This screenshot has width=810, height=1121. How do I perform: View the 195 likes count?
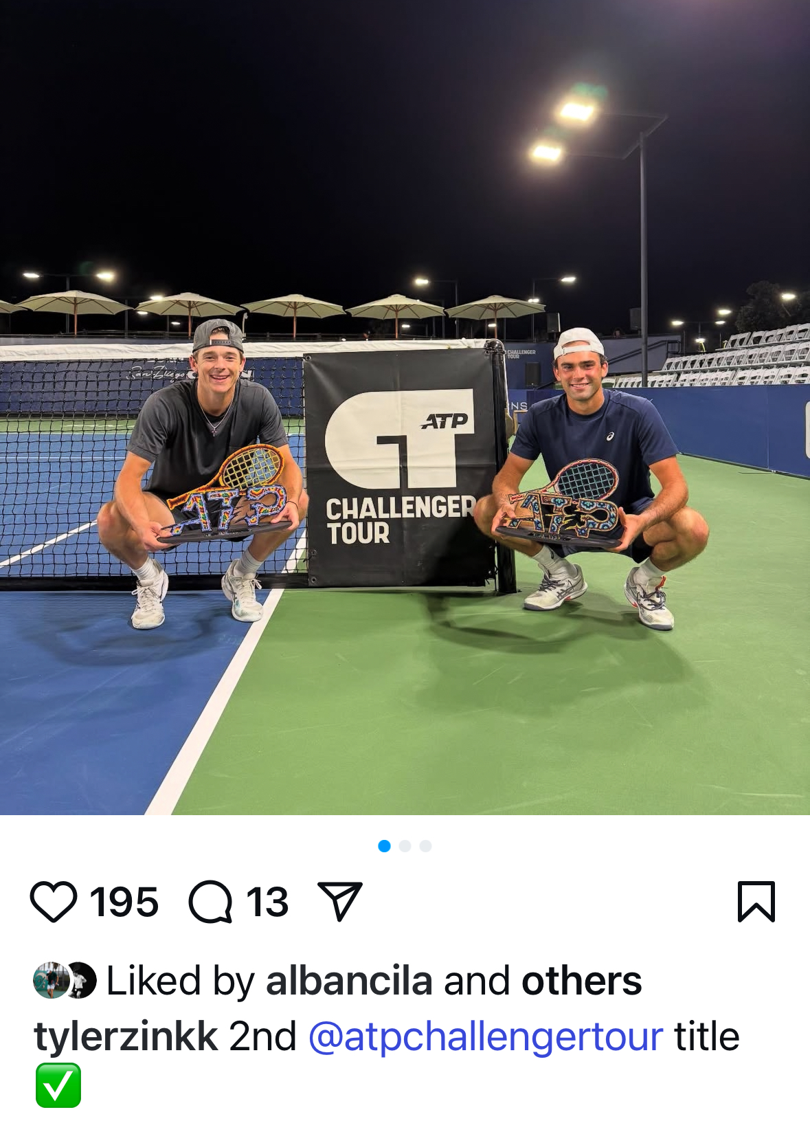coord(124,902)
